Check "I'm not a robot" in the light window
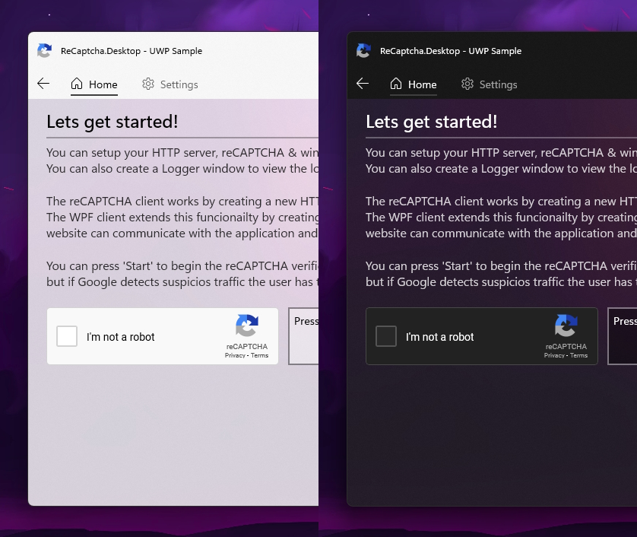Viewport: 637px width, 537px height. click(67, 336)
